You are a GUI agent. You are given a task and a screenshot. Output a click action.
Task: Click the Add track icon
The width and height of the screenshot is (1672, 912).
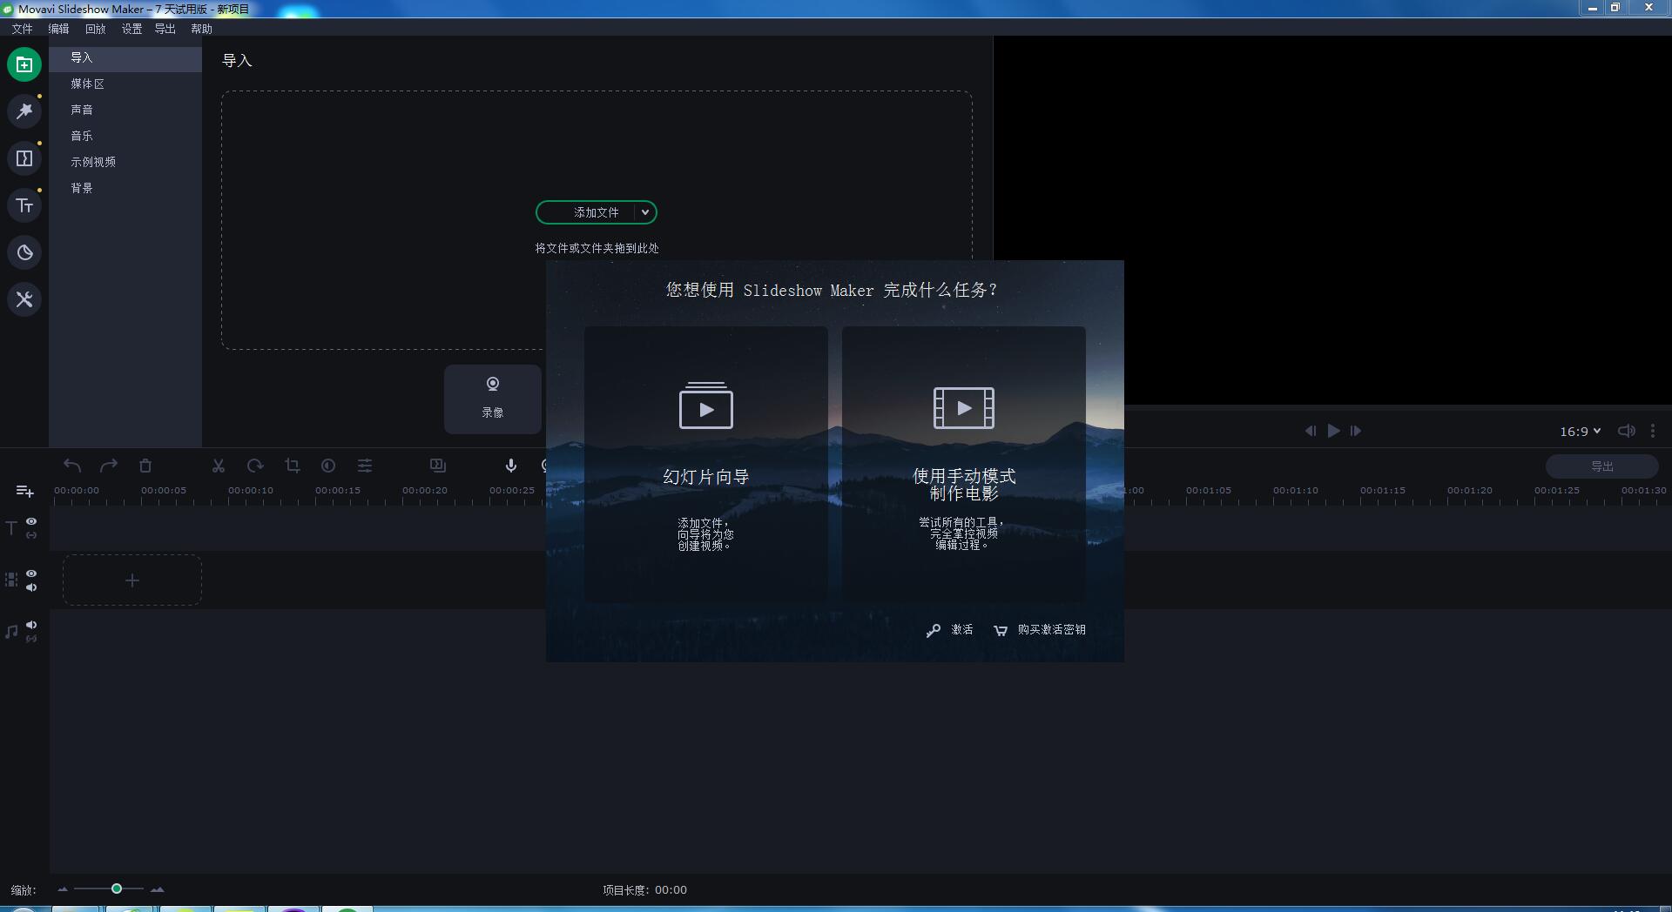(x=25, y=492)
